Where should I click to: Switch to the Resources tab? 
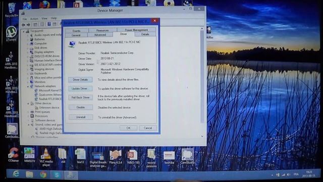click(x=102, y=30)
